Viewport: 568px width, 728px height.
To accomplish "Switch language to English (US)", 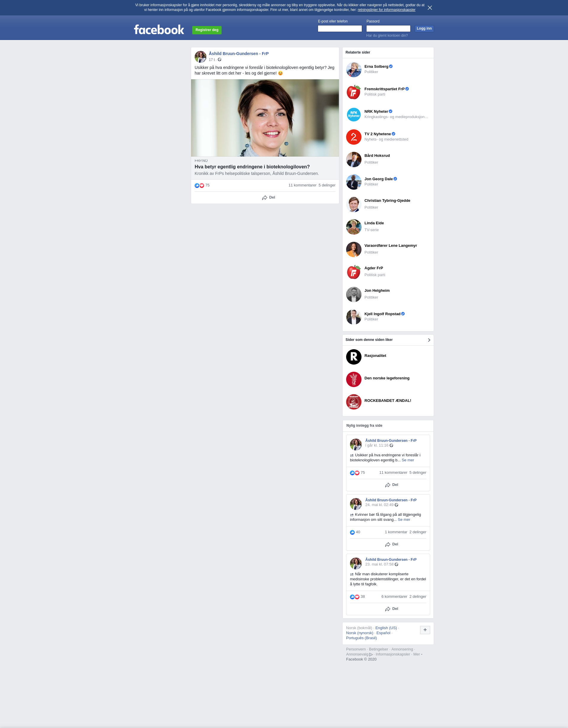I will (386, 628).
